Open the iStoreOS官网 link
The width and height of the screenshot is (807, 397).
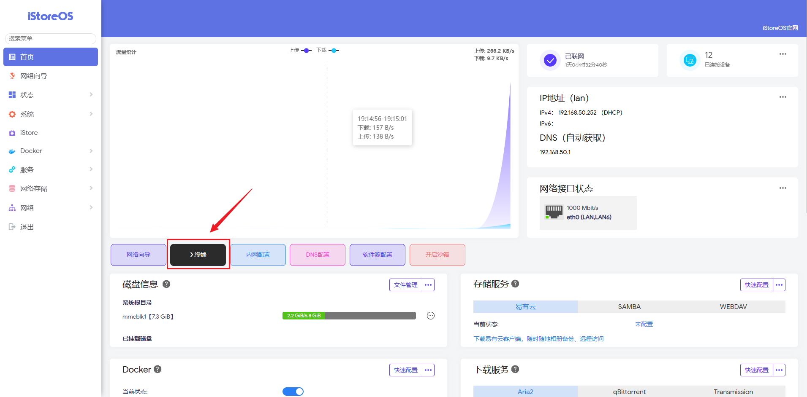tap(780, 28)
